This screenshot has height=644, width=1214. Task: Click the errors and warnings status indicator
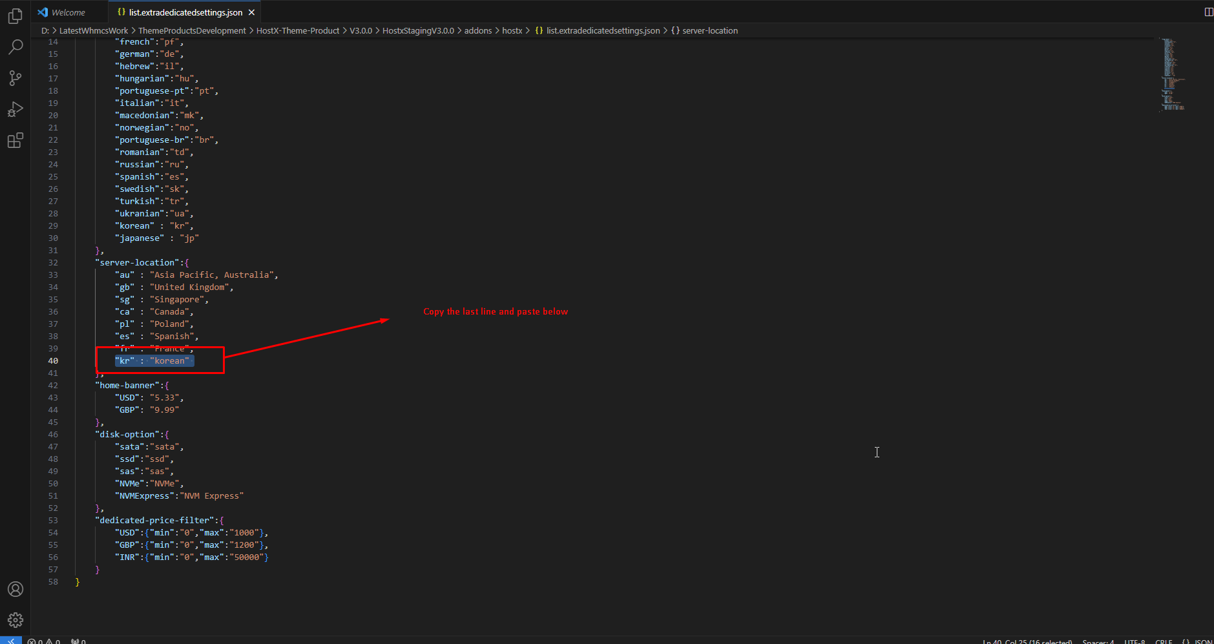pyautogui.click(x=44, y=641)
